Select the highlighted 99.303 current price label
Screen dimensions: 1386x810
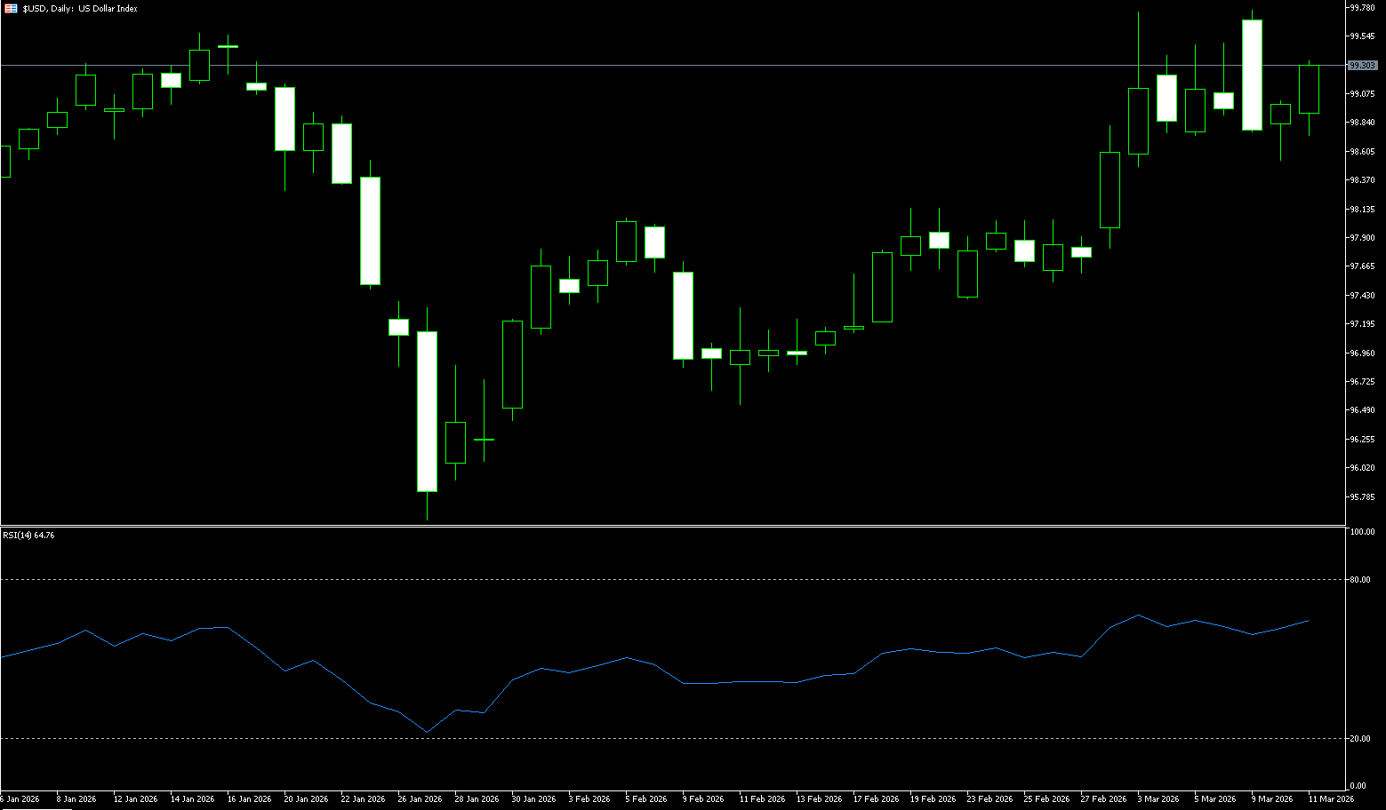tap(1362, 66)
